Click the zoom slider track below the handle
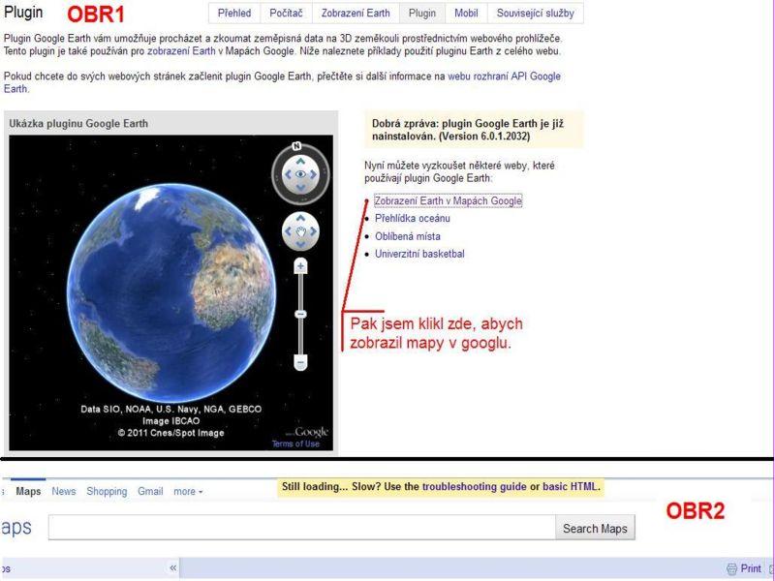This screenshot has height=581, width=775. 300,337
